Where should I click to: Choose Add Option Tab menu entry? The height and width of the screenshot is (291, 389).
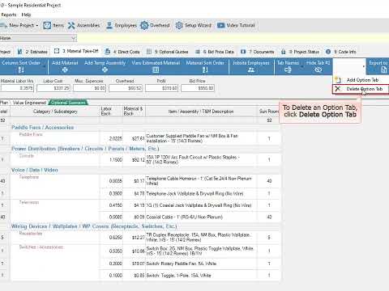click(x=361, y=80)
